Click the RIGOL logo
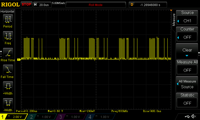 point(10,5)
